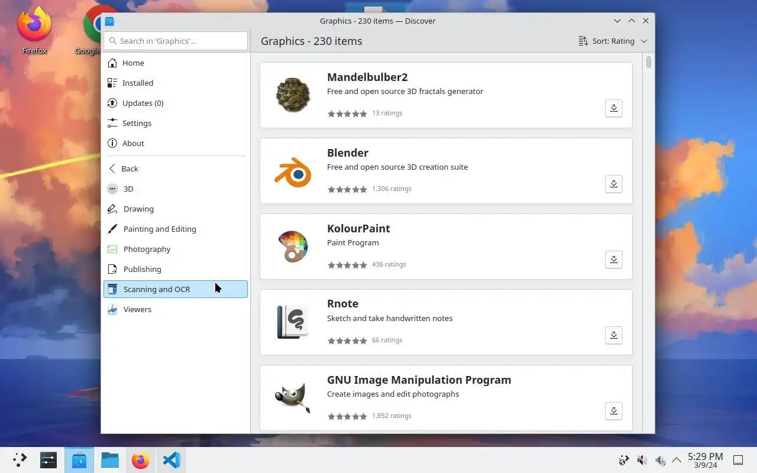Click the Discover window icon in titlebar
This screenshot has width=757, height=473.
109,21
